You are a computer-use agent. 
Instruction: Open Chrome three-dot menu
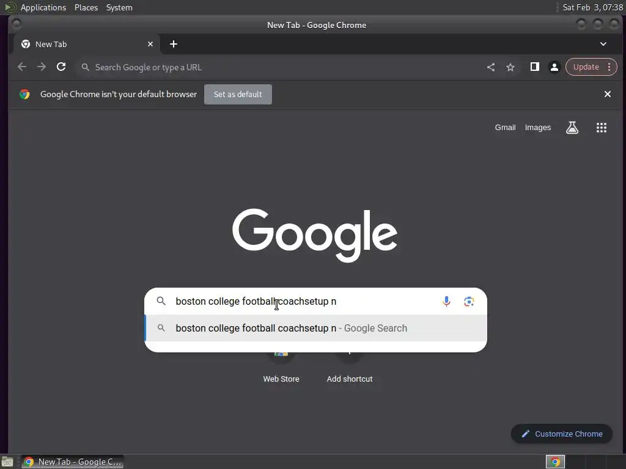[609, 67]
